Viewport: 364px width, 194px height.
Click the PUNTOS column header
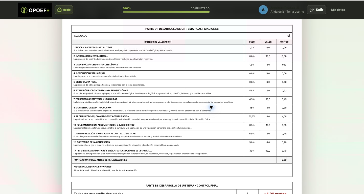tap(284, 42)
